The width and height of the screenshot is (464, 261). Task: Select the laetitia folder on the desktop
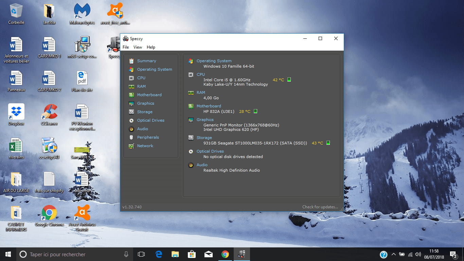coord(49,14)
